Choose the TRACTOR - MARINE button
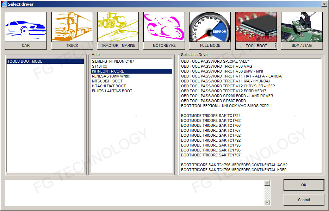 tap(118, 45)
